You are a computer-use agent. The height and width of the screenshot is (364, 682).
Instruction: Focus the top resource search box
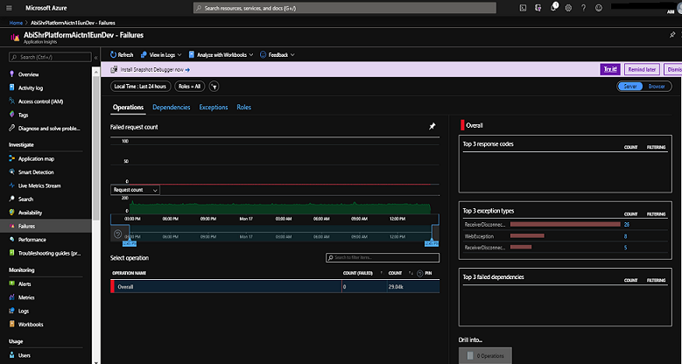point(344,8)
